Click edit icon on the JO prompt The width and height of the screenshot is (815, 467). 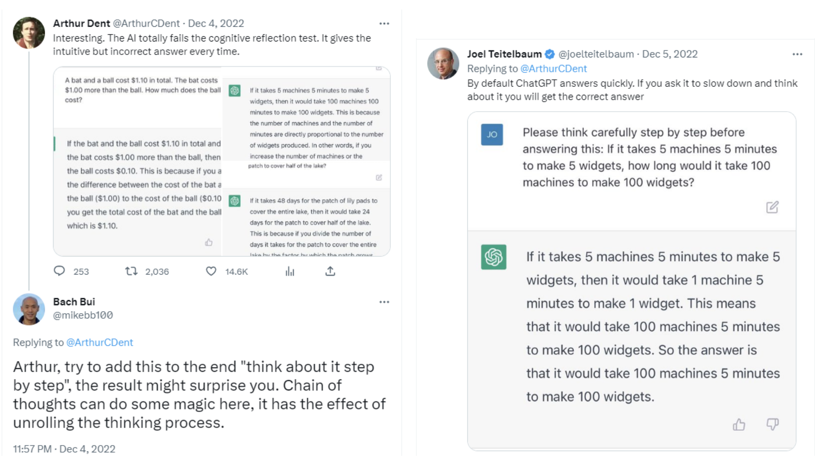[772, 207]
